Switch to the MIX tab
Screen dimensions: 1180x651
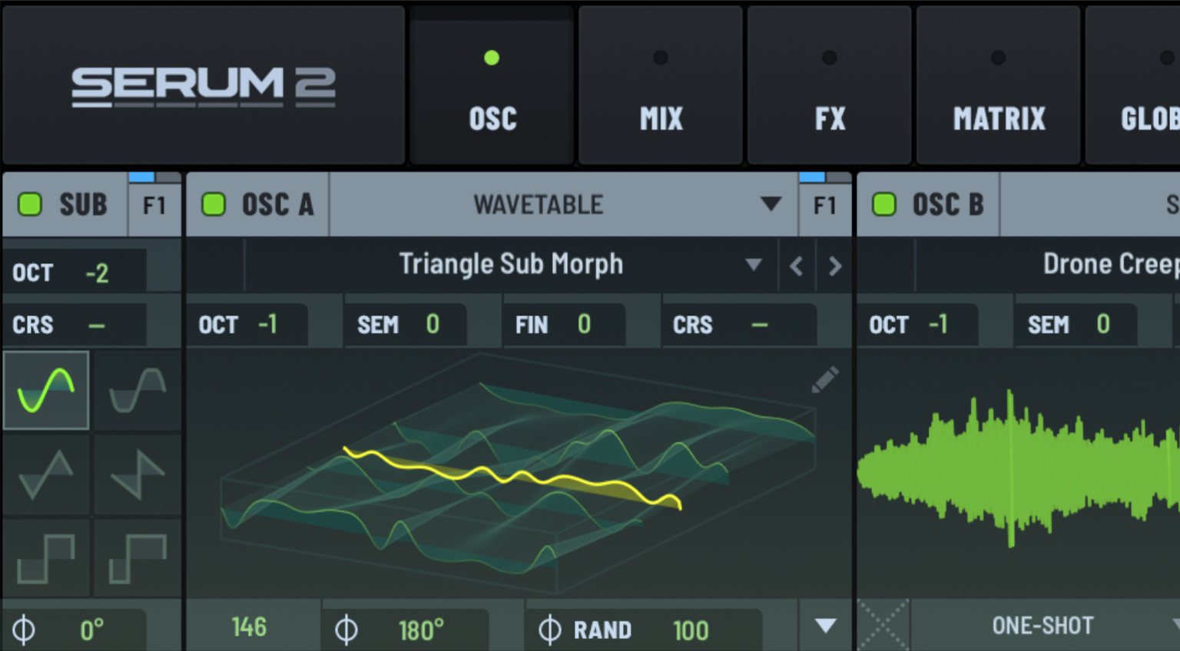(x=660, y=84)
